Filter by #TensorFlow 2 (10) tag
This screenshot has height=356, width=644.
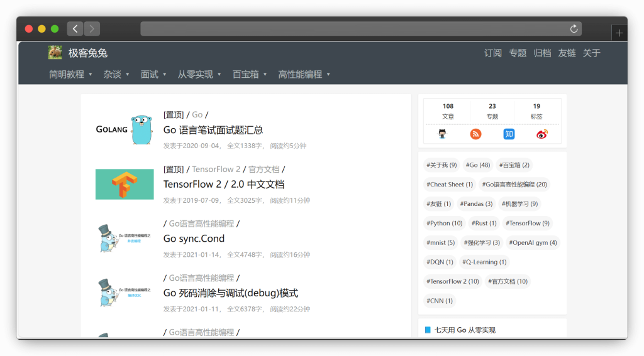[452, 281]
